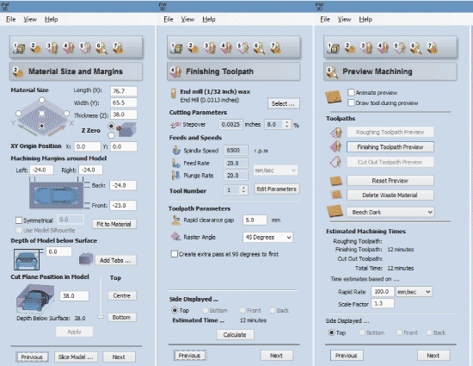Click the Finishing Toolpath Preview icon
Screen dimensions: 473x366
tap(335, 146)
